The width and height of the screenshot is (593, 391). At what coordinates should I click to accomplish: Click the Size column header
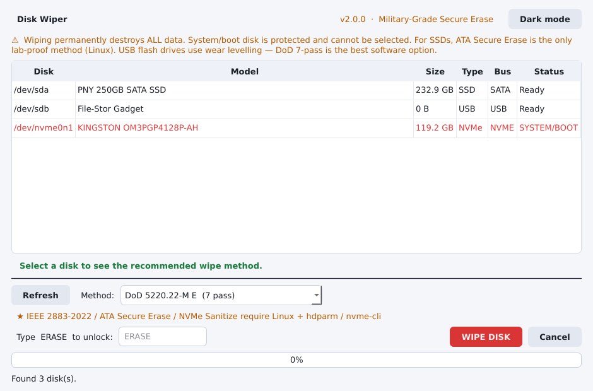[x=435, y=71]
